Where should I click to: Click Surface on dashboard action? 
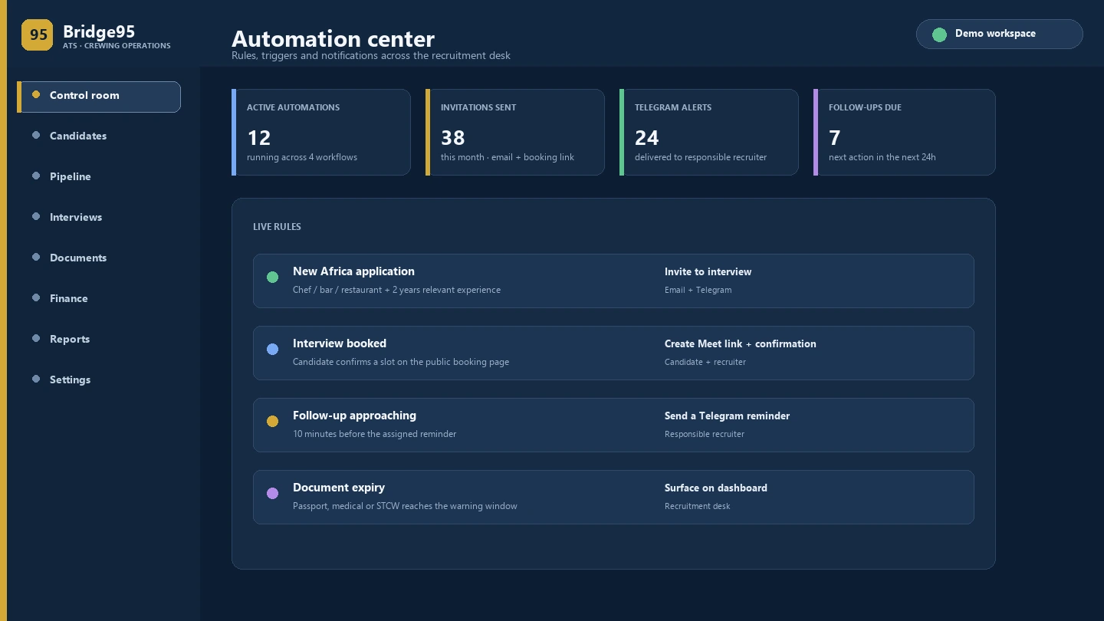715,488
